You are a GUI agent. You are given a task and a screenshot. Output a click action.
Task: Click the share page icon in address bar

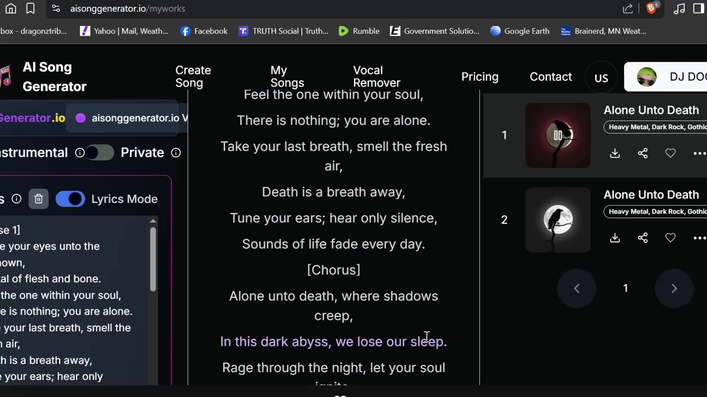(x=628, y=8)
